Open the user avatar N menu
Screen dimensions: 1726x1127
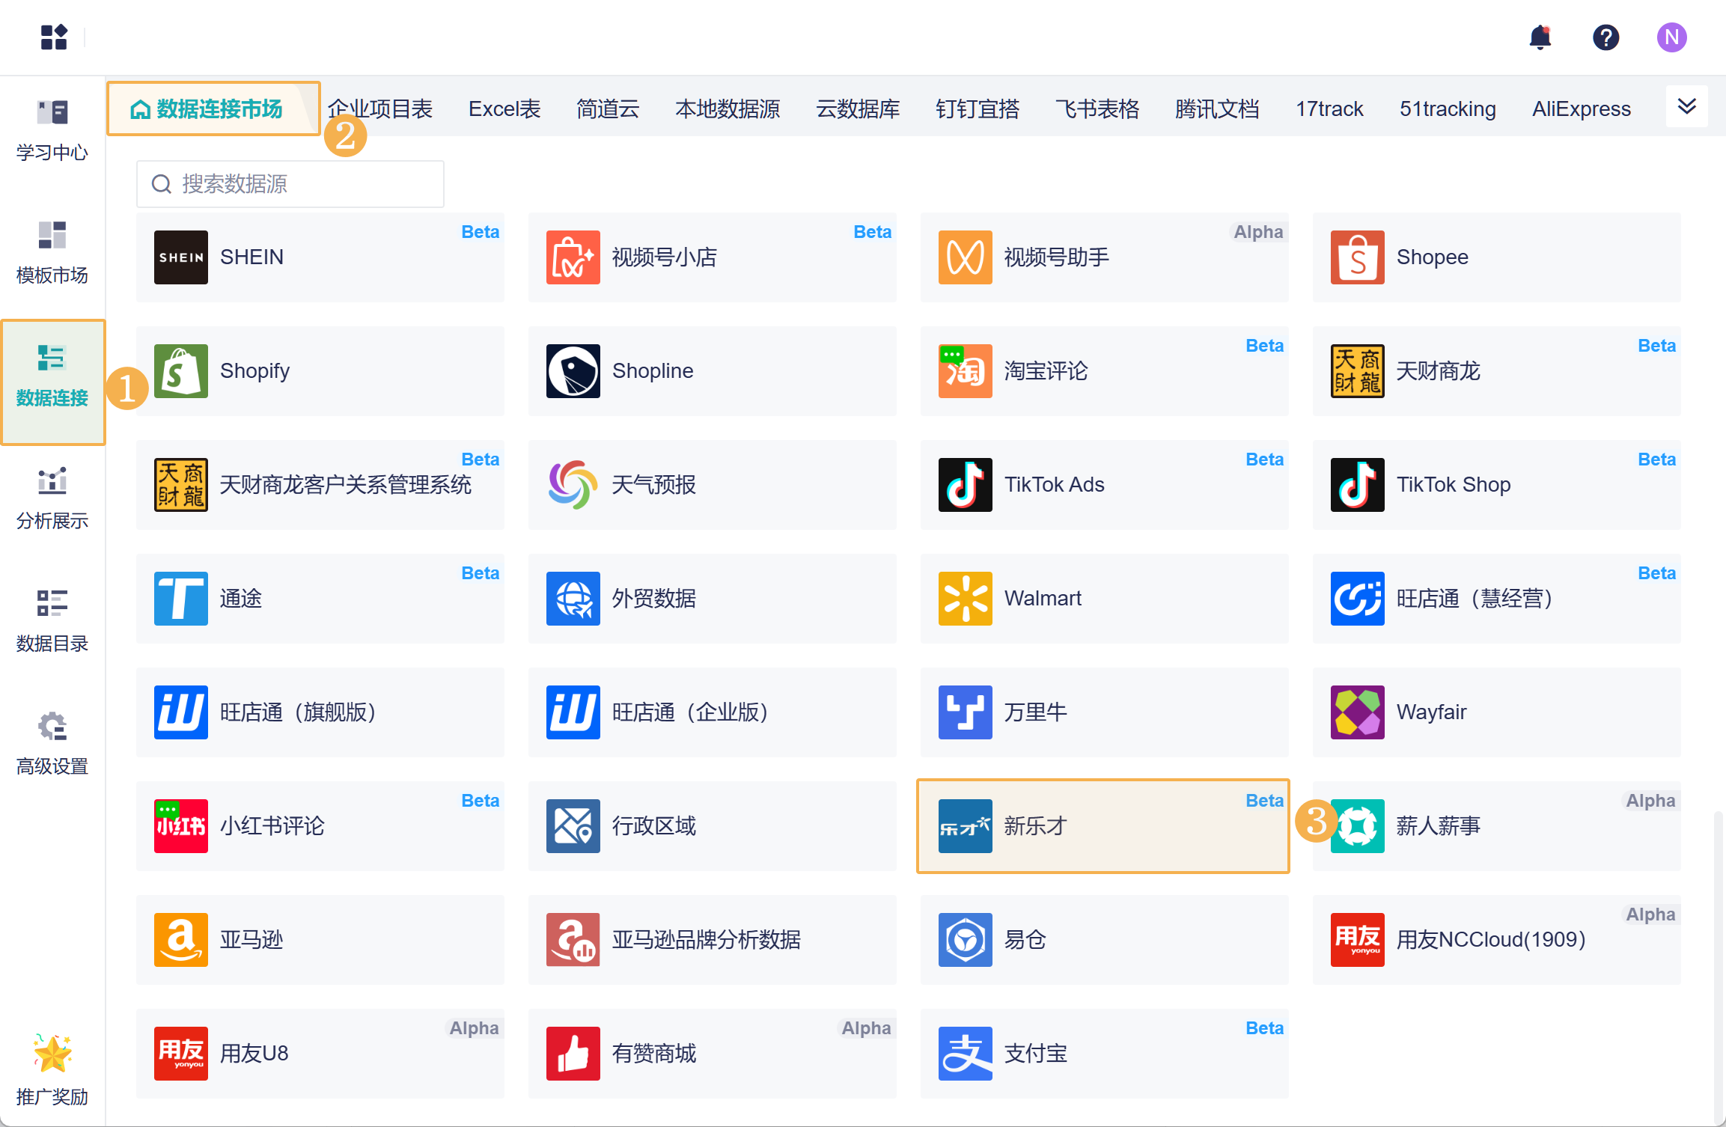[x=1671, y=37]
